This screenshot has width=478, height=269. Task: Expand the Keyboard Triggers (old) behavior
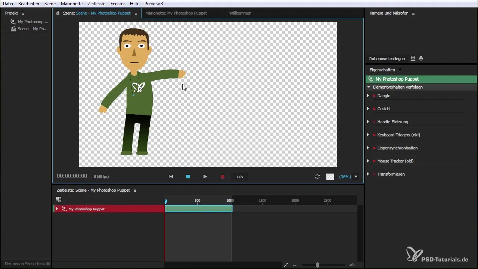click(x=368, y=135)
